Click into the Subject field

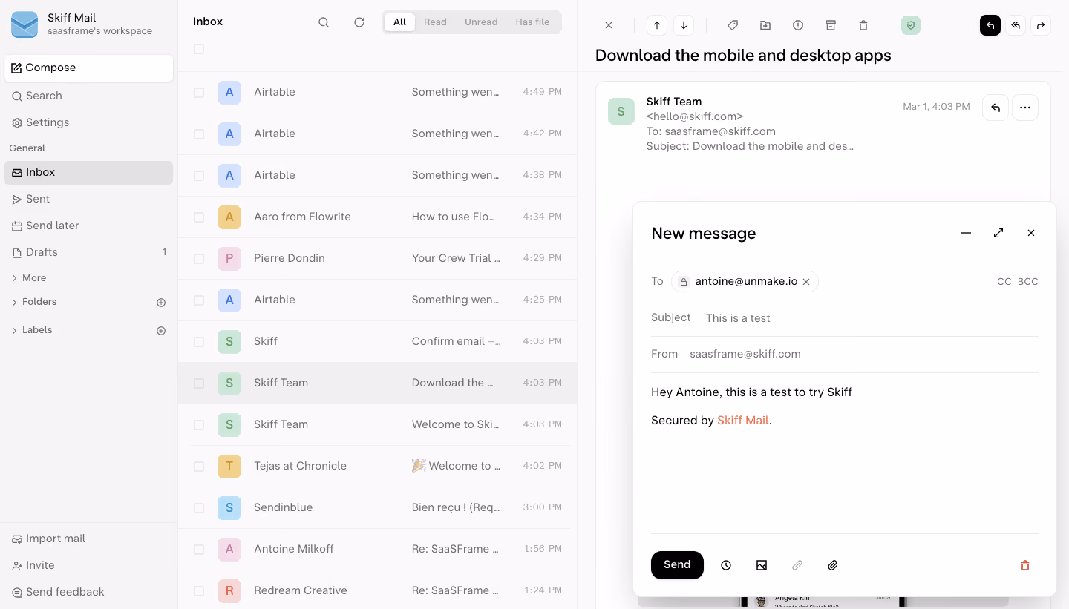pos(872,318)
